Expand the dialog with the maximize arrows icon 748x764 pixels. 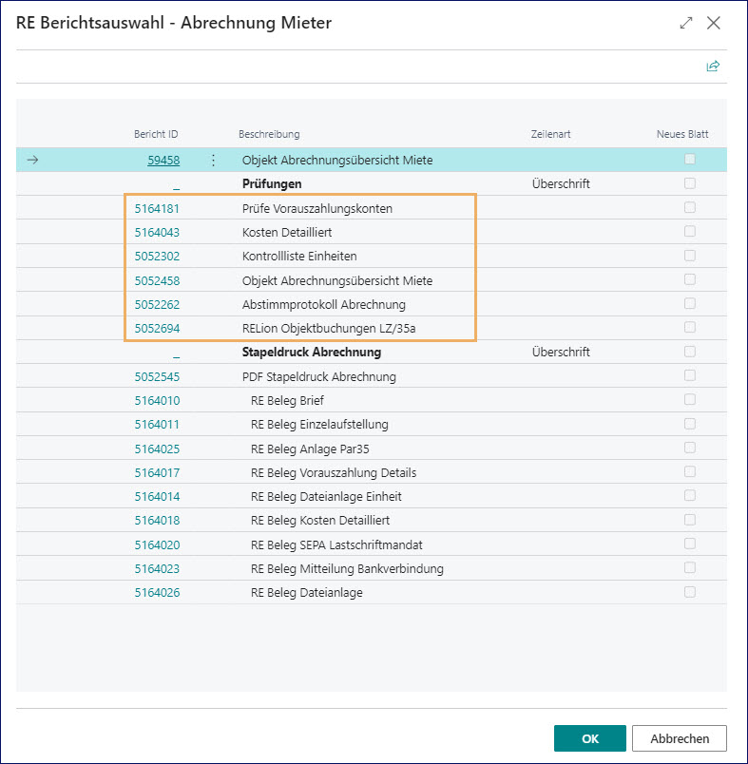coord(686,23)
